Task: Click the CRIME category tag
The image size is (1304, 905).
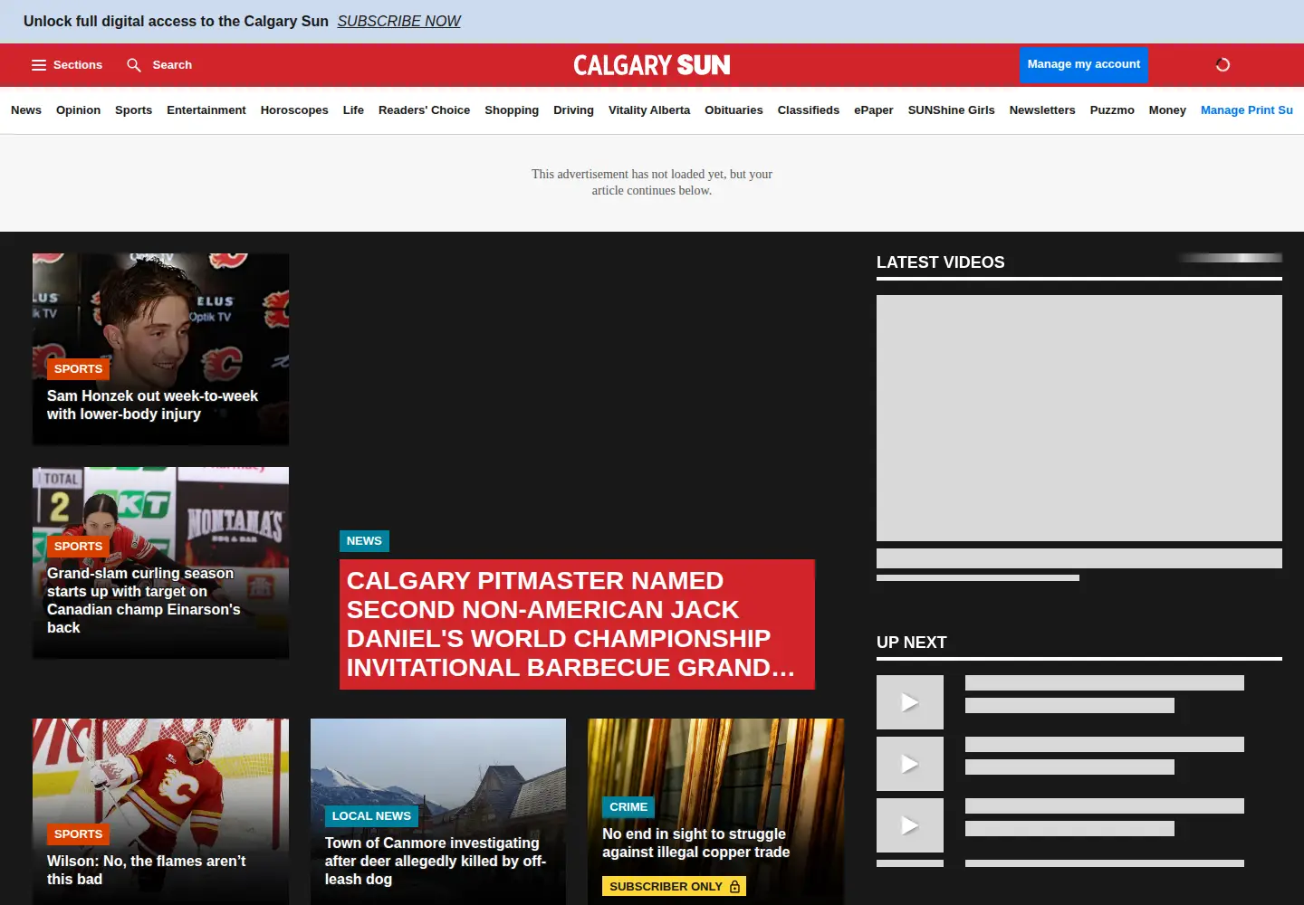Action: (628, 807)
